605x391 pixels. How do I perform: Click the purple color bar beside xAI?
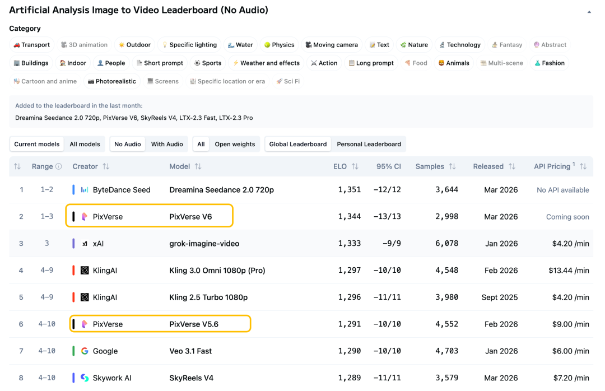73,244
